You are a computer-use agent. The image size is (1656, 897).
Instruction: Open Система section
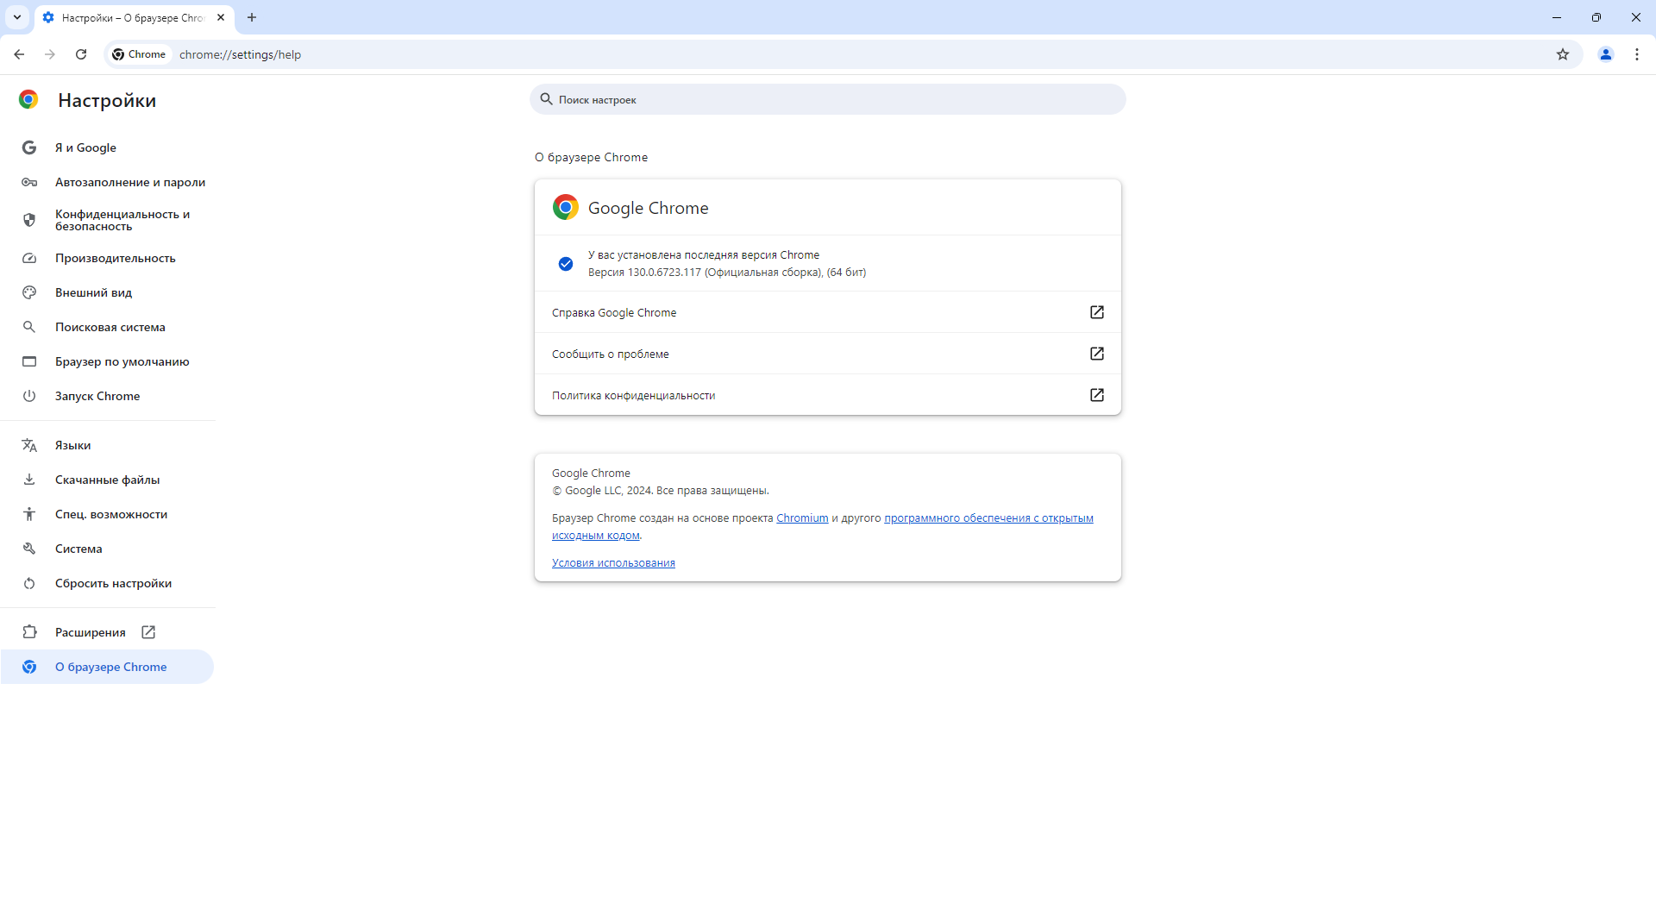[x=108, y=549]
